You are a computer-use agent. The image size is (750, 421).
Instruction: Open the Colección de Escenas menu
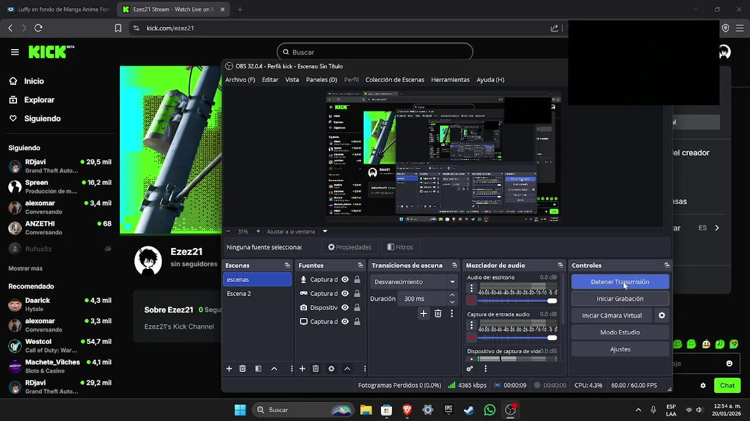(395, 80)
